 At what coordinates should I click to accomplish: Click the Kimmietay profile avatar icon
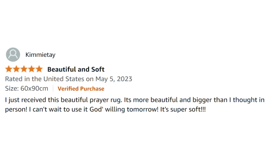click(x=13, y=55)
